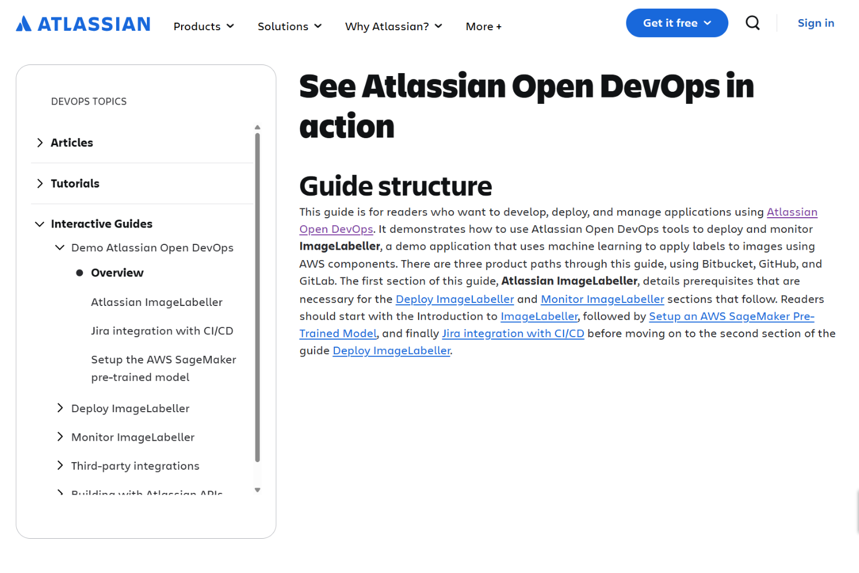Click the Atlassian logo
The height and width of the screenshot is (573, 859).
83,24
